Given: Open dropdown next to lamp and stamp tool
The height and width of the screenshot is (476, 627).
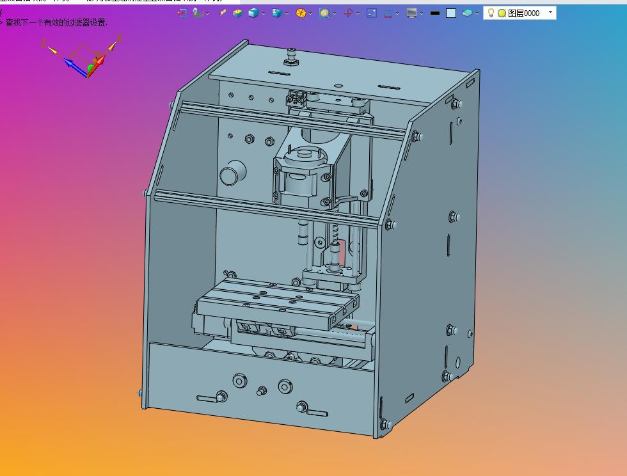Looking at the screenshot, I should (207, 13).
